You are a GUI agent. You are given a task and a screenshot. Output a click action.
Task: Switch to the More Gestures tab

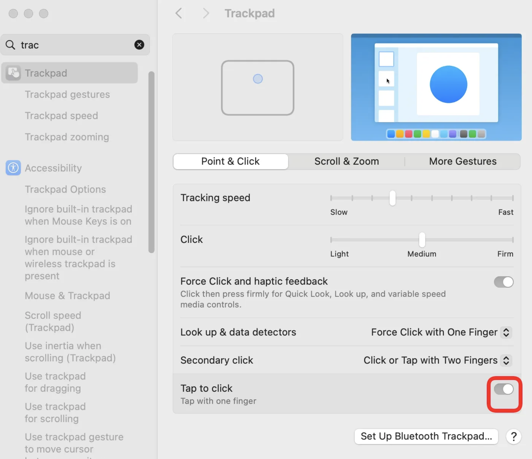462,161
